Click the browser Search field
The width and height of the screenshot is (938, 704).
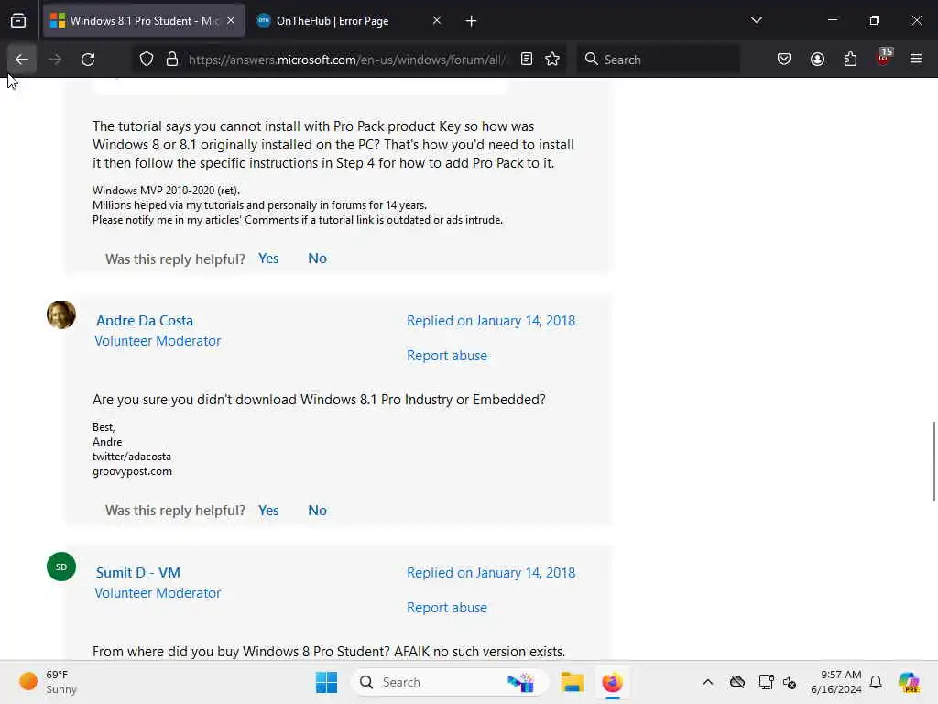click(658, 60)
